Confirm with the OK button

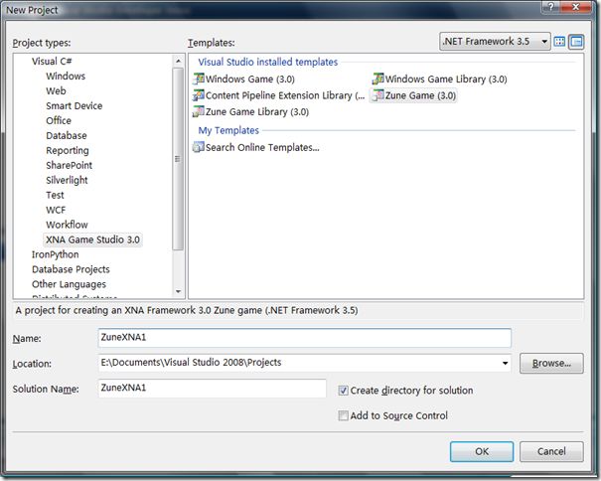tap(482, 451)
